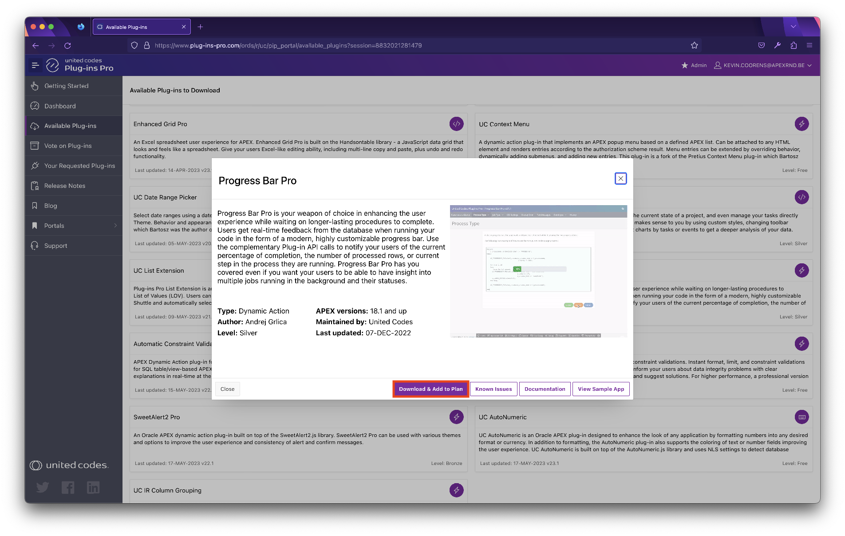Open UC IR Column Grouping card title

[167, 491]
